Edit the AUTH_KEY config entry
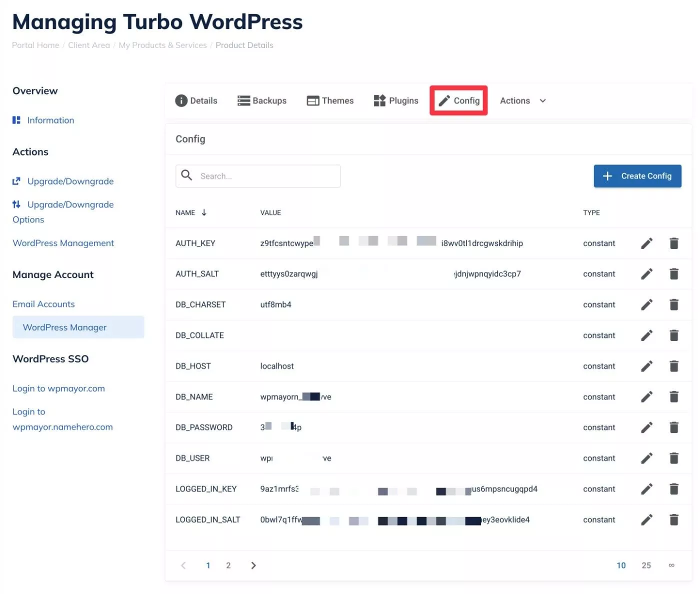 646,243
